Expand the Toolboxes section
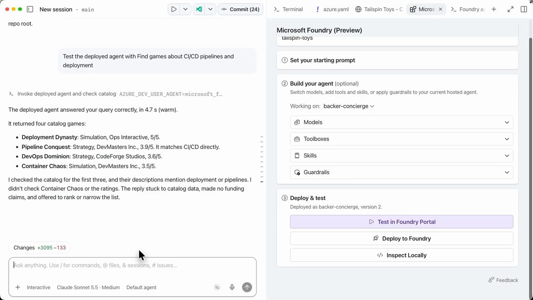 coord(401,139)
